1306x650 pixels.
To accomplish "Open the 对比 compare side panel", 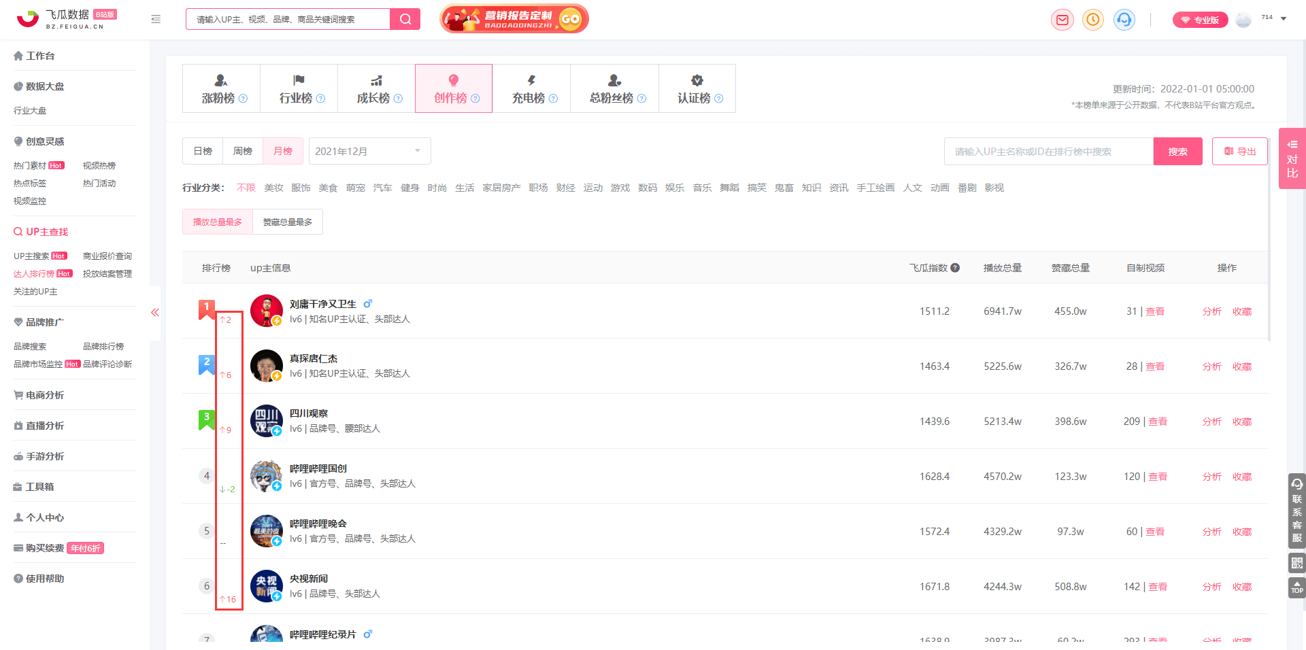I will click(1292, 158).
